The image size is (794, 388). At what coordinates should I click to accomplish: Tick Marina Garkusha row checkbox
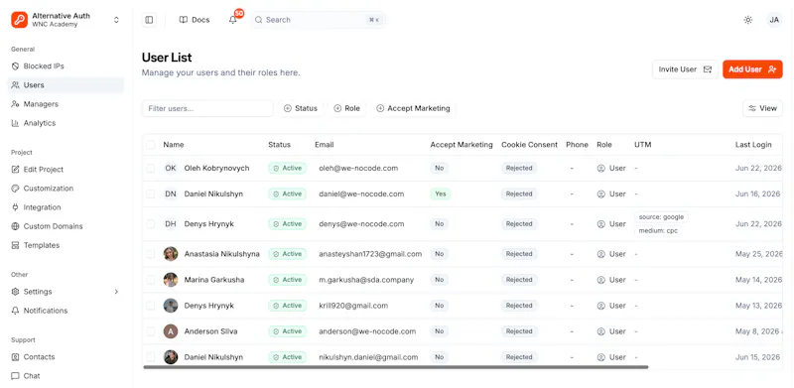tap(151, 280)
